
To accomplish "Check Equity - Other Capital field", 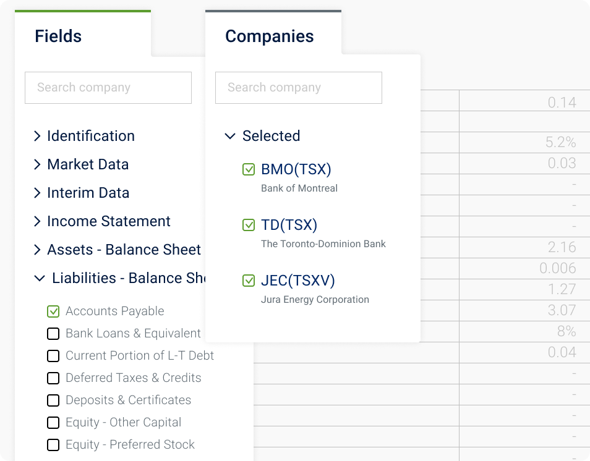I will point(53,422).
